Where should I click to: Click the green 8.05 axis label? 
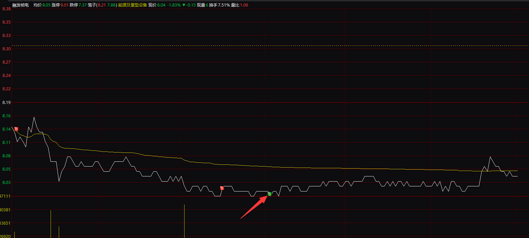(6, 169)
